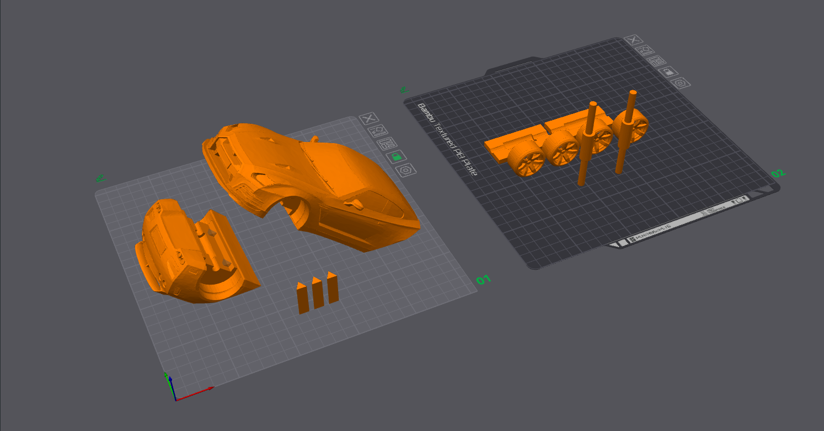This screenshot has width=824, height=431.
Task: Arrange objects on plate 01
Action: (x=387, y=144)
